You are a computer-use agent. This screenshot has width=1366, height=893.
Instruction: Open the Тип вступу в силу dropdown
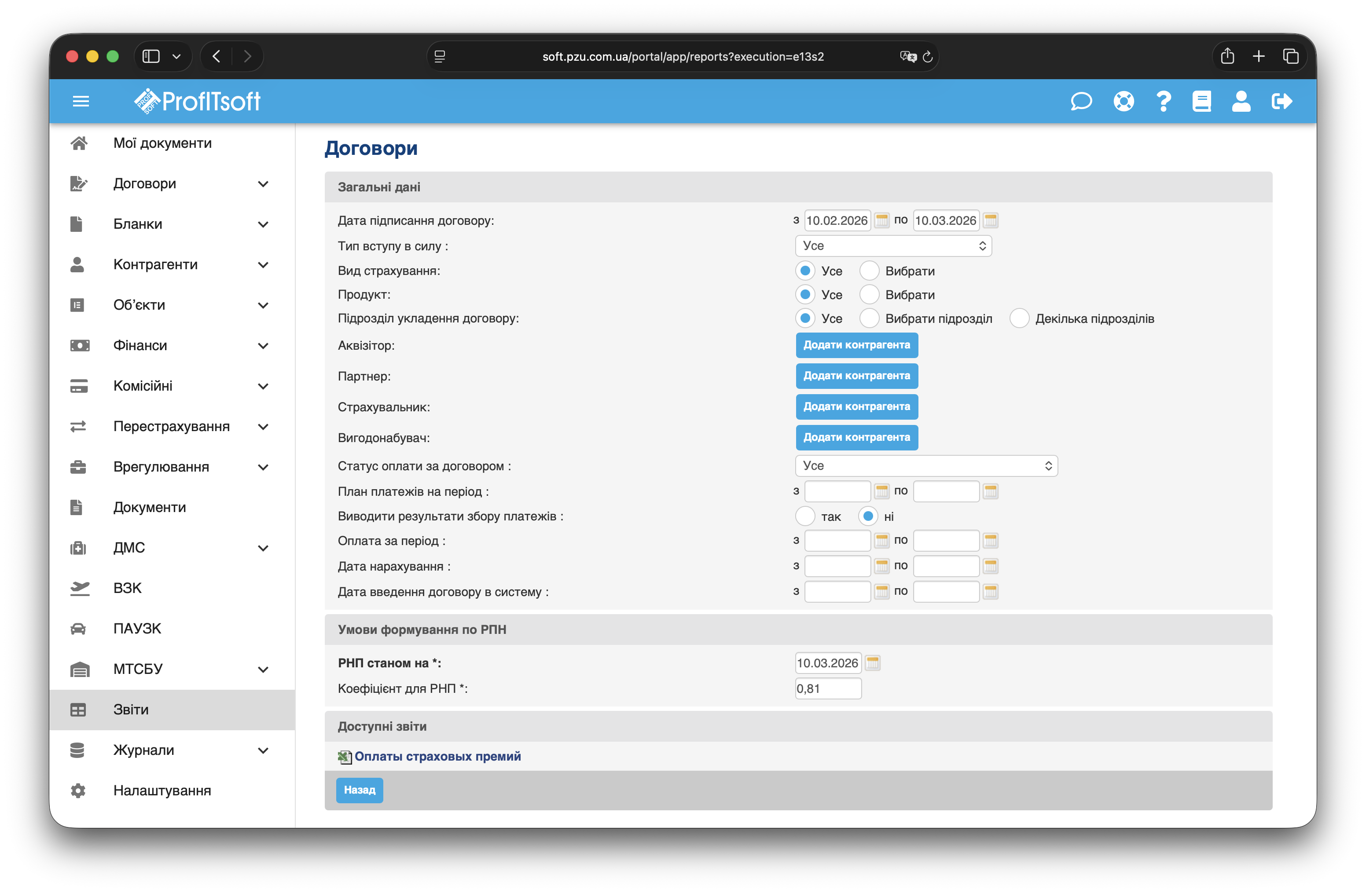click(893, 246)
